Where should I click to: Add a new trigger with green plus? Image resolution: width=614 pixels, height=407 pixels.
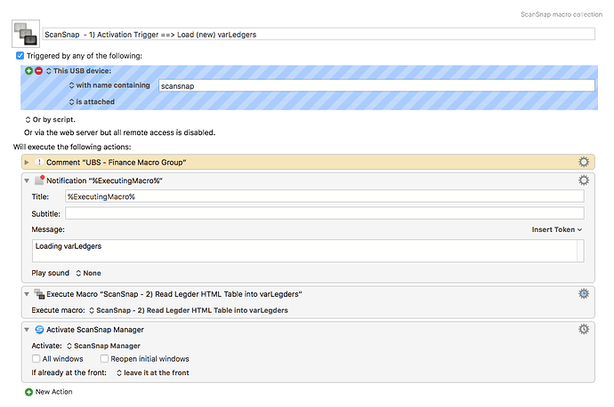coord(28,71)
